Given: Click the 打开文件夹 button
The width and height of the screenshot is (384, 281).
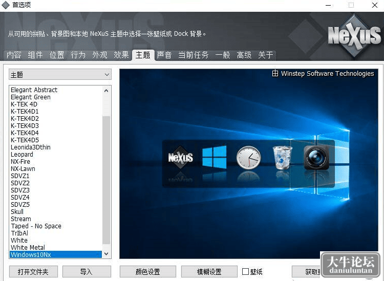Looking at the screenshot, I should [33, 272].
